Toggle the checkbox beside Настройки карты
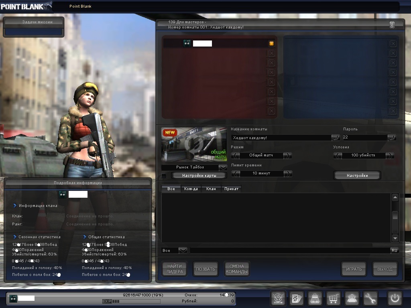 point(164,176)
